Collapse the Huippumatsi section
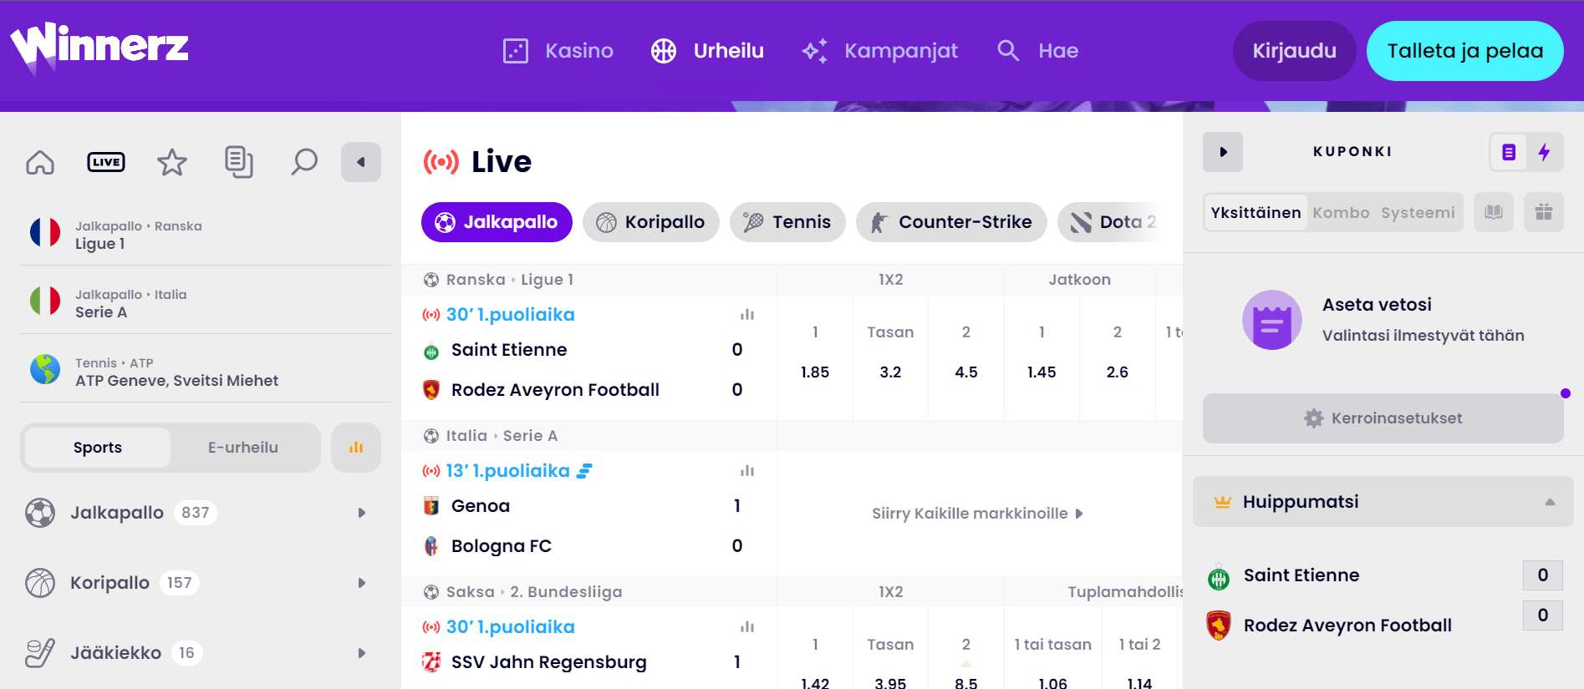 pyautogui.click(x=1383, y=502)
